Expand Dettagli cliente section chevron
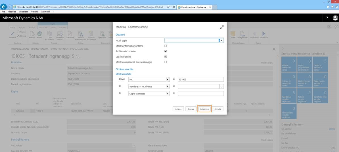Image resolution: width=339 pixels, height=152 pixels. pyautogui.click(x=302, y=124)
